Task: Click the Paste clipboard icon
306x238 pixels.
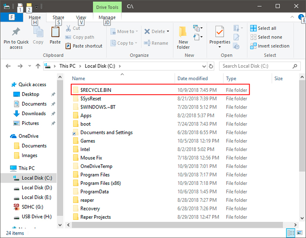Action: tap(55, 32)
